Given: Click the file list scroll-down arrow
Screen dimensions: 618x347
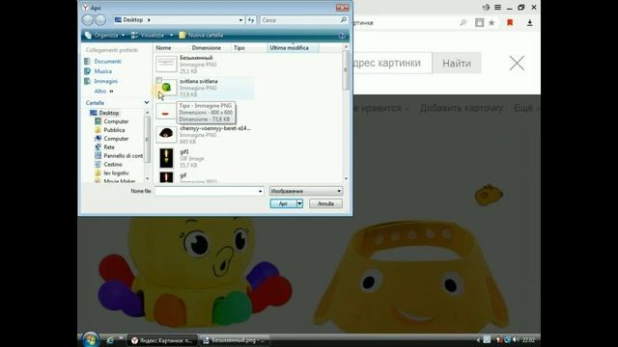Looking at the screenshot, I should point(346,178).
